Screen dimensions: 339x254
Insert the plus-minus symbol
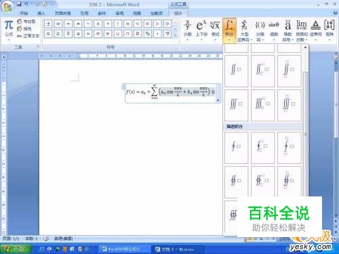click(x=48, y=24)
